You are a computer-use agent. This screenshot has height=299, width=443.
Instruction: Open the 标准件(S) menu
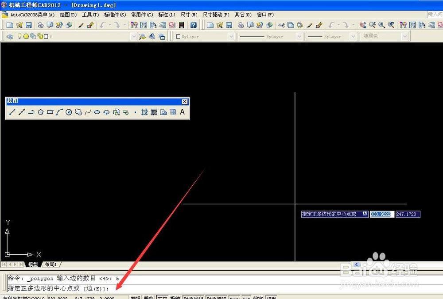point(115,15)
